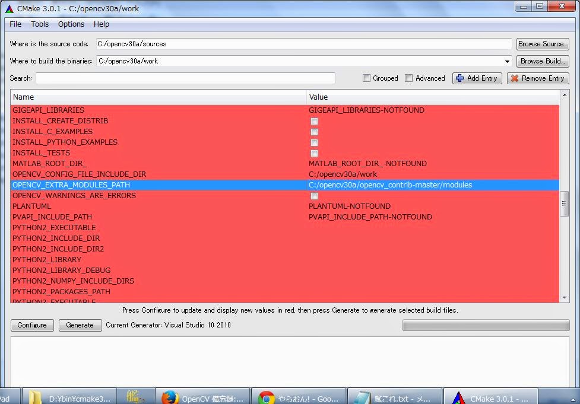The height and width of the screenshot is (404, 580).
Task: Click the Remove Entry button label
Action: [543, 78]
